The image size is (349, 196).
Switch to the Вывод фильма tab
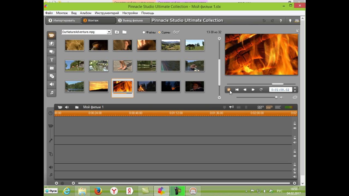coord(133,20)
